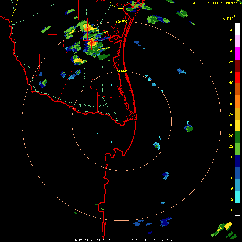
Task: Click the ENHANCED ECHO TOPS KBRO caption
Action: (122, 240)
